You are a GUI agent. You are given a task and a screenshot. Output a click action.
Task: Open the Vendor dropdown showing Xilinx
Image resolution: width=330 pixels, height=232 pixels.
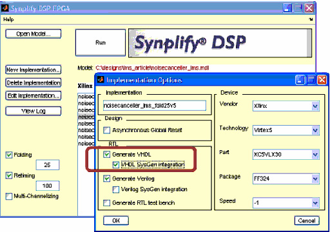coord(286,106)
